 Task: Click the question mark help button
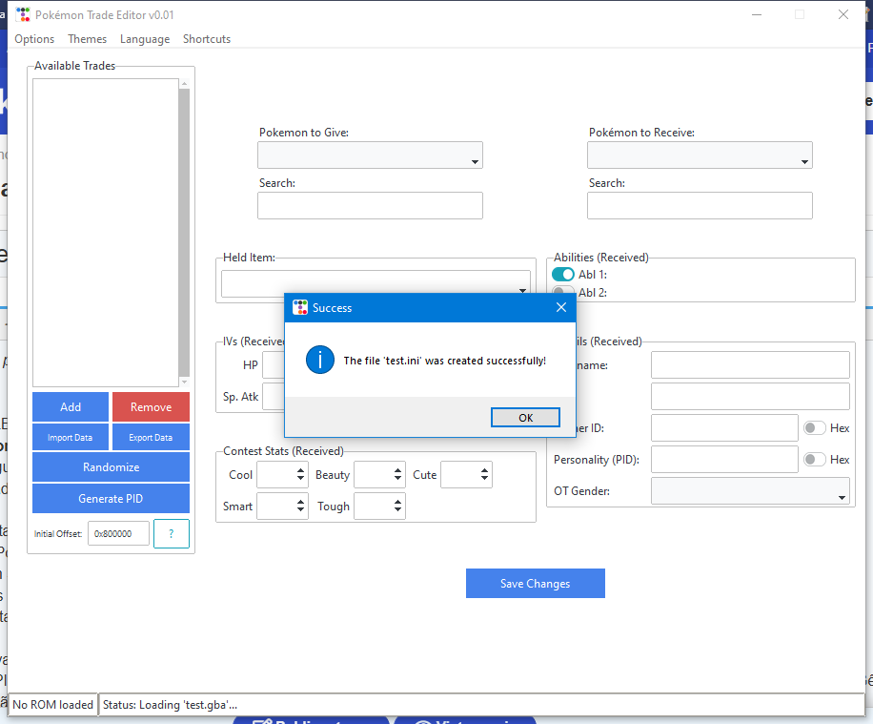pos(172,534)
